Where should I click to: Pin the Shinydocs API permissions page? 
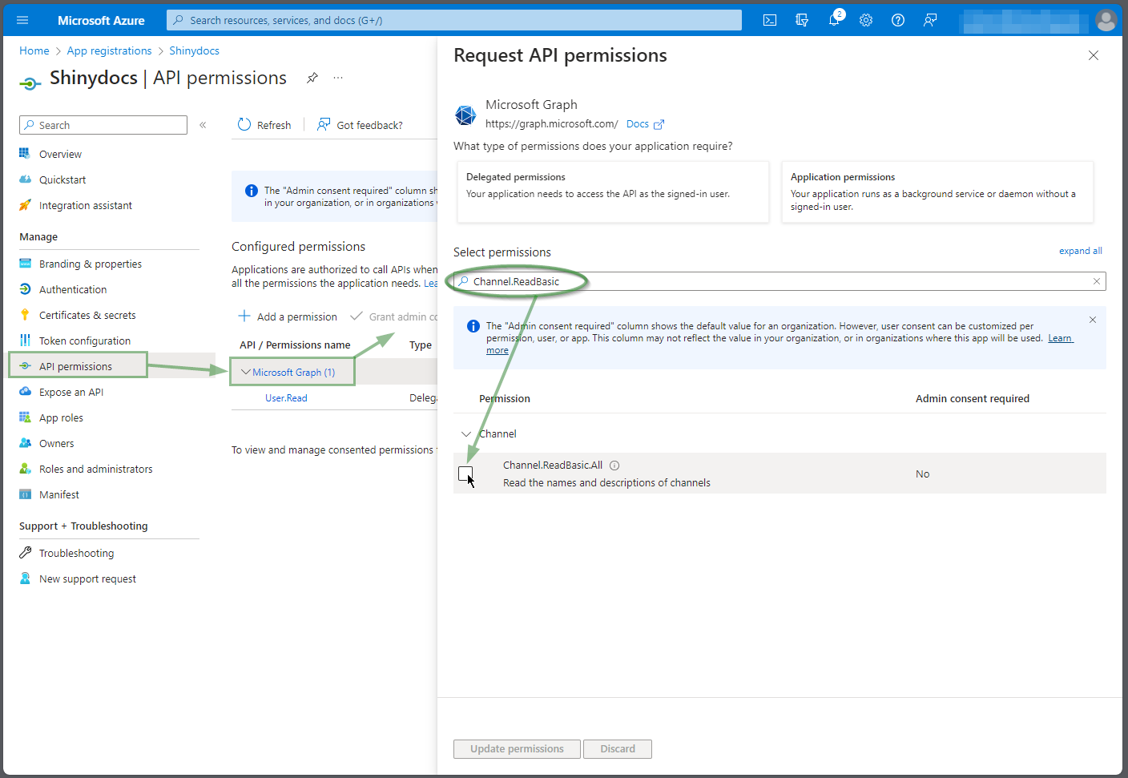(312, 78)
